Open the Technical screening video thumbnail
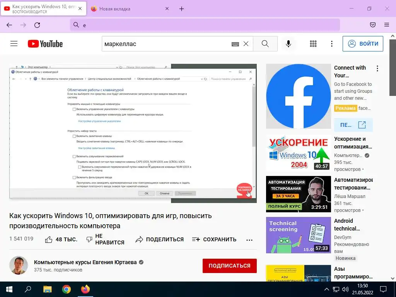396x297 pixels. pos(298,235)
